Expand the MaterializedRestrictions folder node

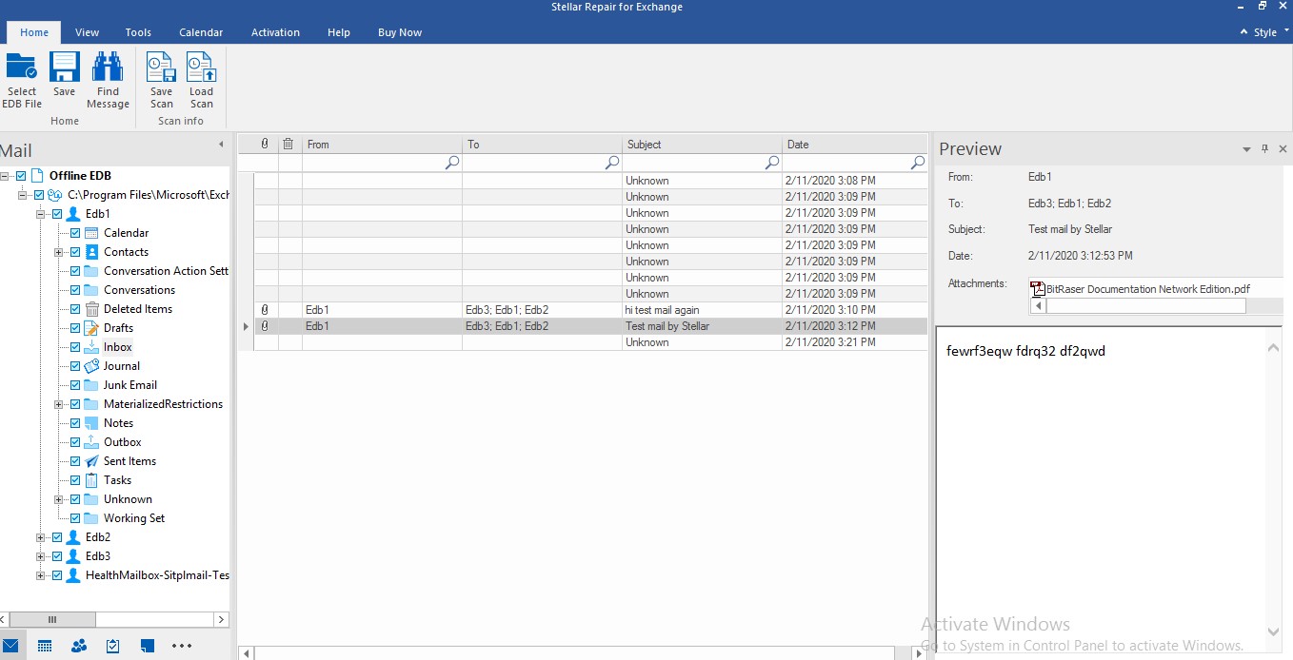click(59, 404)
